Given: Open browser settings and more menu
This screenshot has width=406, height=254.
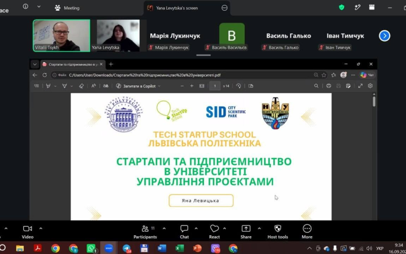Looking at the screenshot, I should click(x=353, y=75).
